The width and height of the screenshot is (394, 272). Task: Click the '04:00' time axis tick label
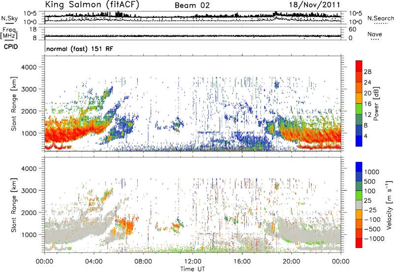(94, 262)
